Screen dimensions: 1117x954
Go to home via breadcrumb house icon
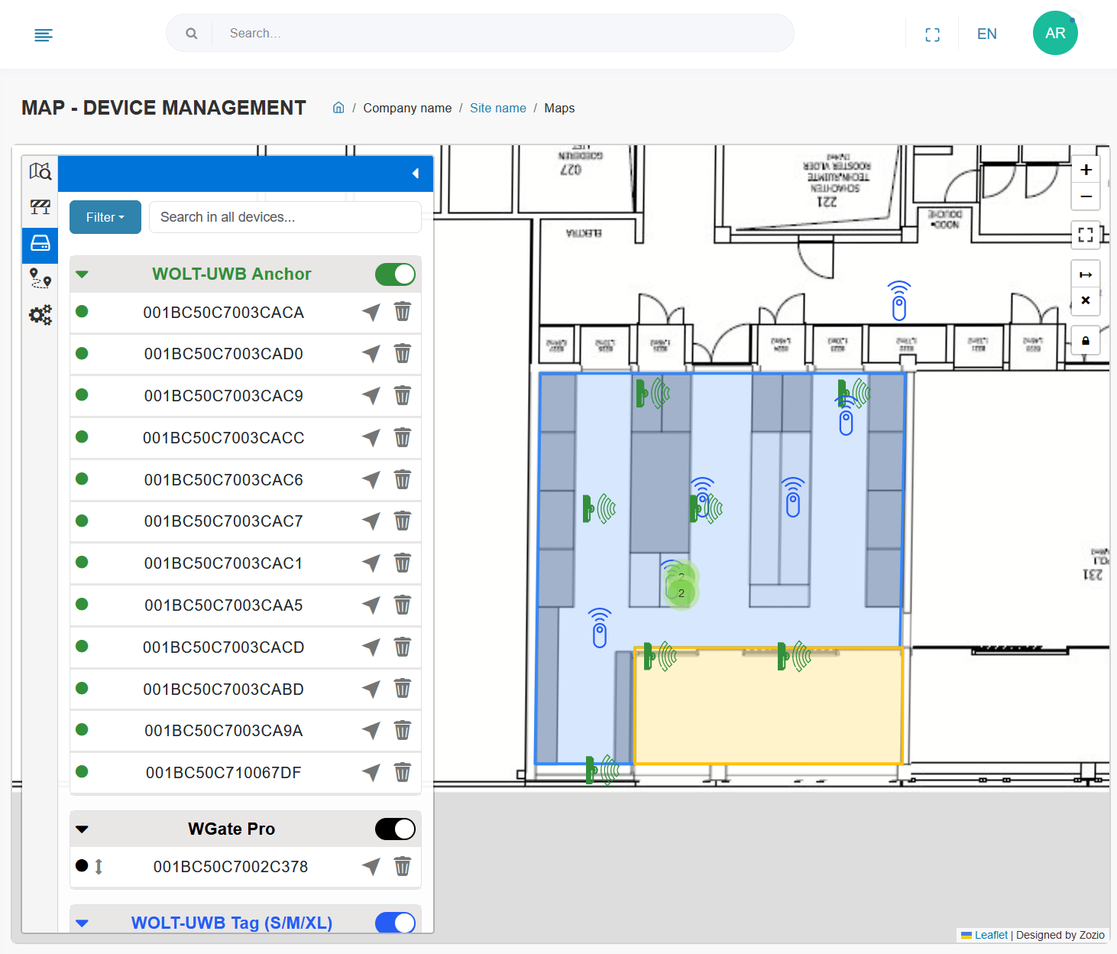click(x=338, y=108)
